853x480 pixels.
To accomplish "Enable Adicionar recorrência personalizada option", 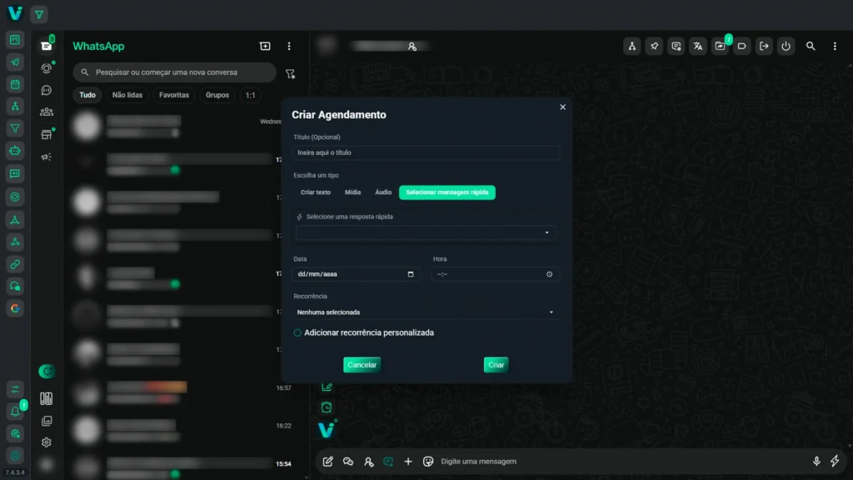I will coord(297,332).
